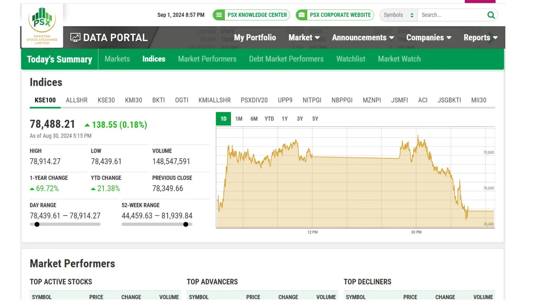Click the Corporate Website briefcase icon
The image size is (543, 305).
(302, 15)
